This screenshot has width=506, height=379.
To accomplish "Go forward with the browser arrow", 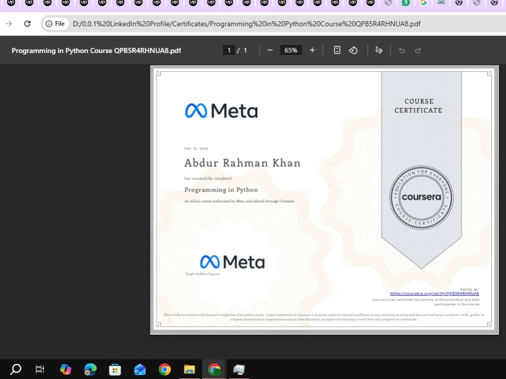I will (9, 24).
